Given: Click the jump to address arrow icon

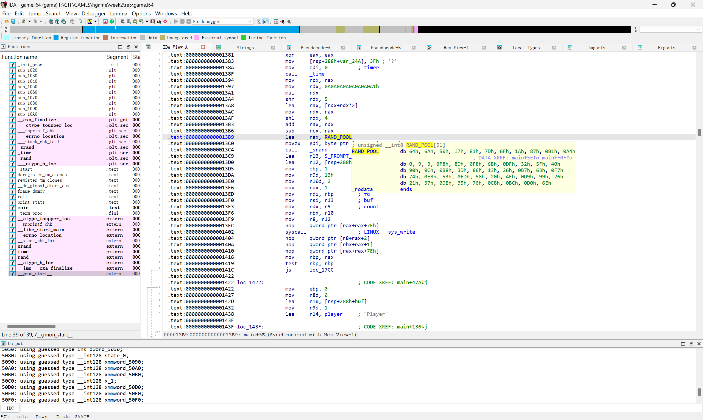Looking at the screenshot, I should point(81,21).
